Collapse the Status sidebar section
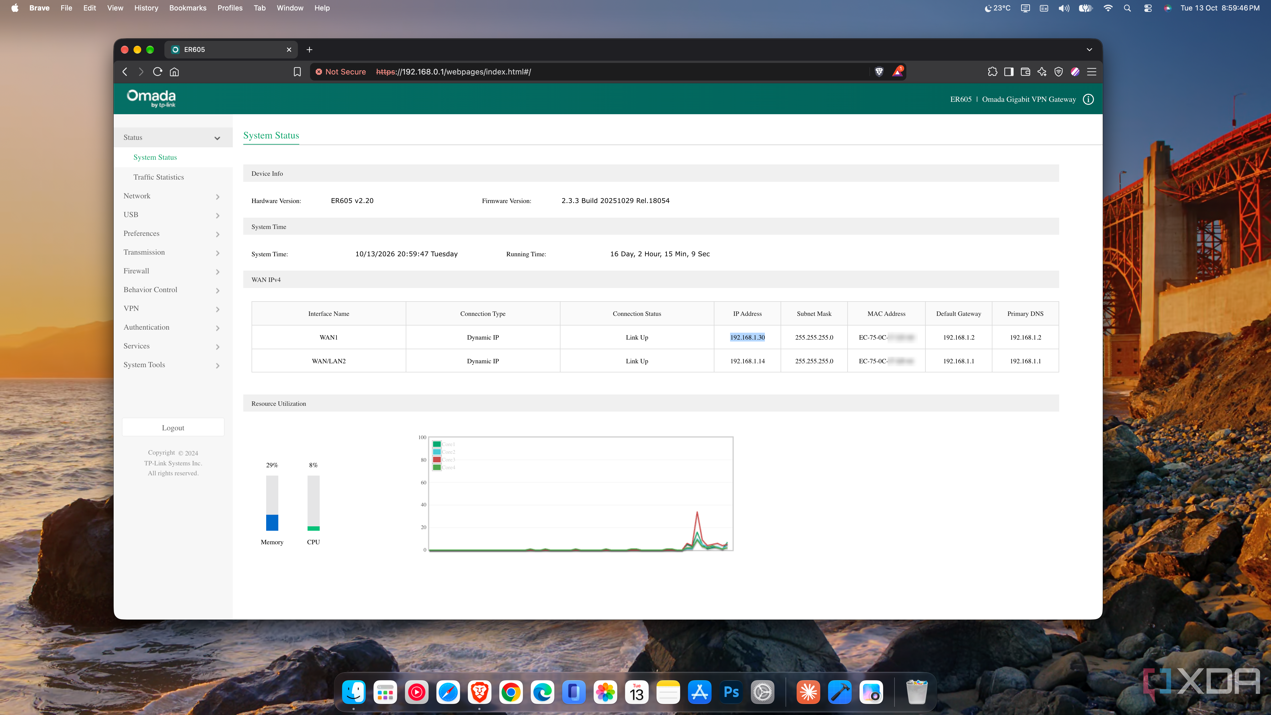The image size is (1271, 715). [173, 138]
